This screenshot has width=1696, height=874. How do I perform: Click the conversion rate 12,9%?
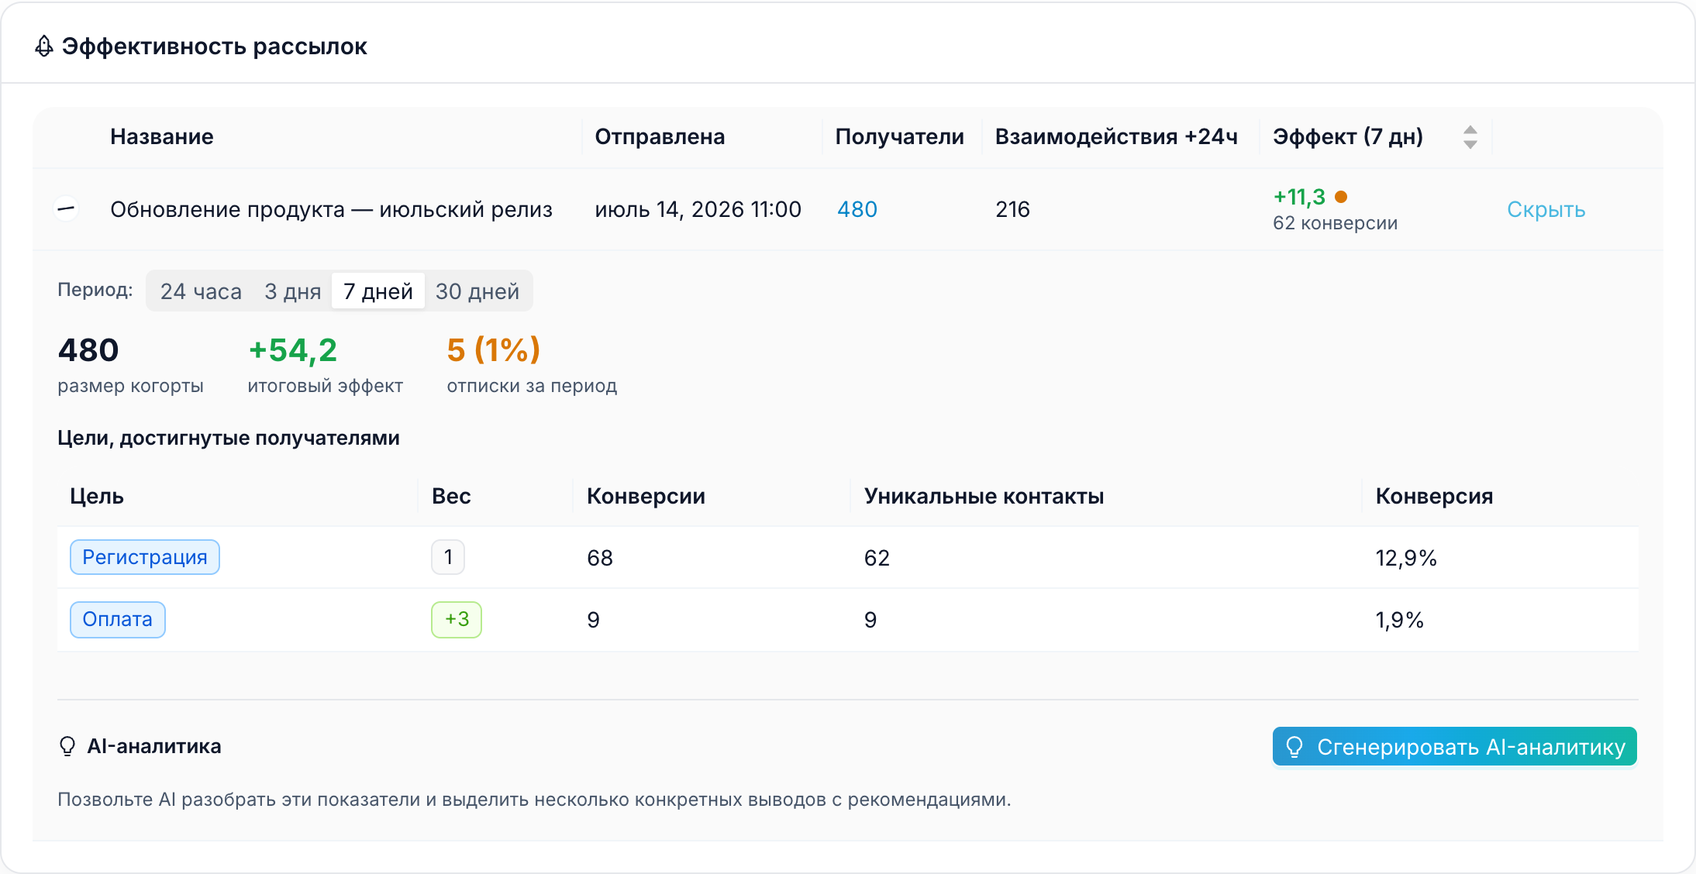1406,558
